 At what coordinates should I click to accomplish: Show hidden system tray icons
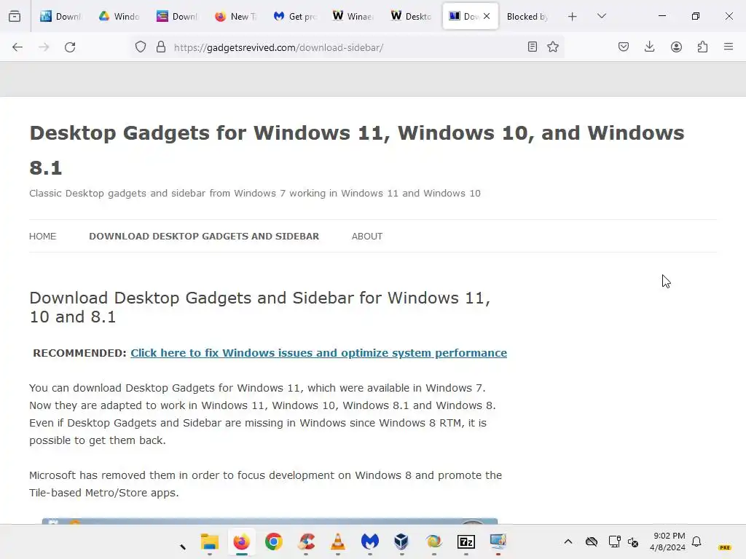[568, 542]
